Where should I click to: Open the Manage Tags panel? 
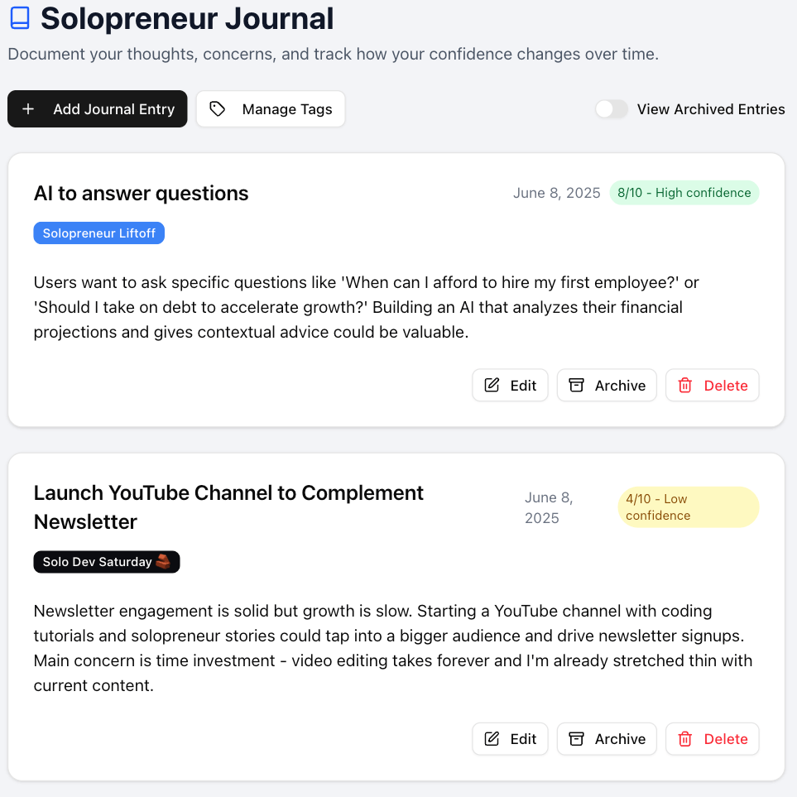[271, 108]
